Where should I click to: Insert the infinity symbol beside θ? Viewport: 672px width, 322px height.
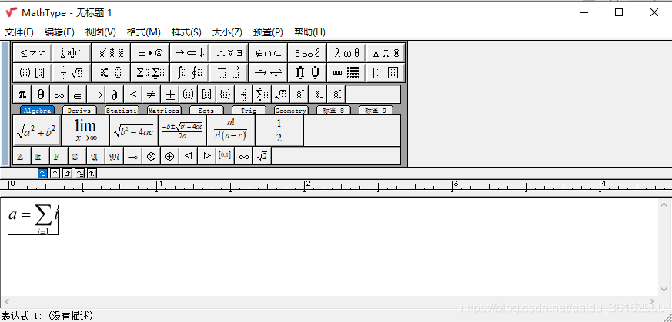(59, 94)
